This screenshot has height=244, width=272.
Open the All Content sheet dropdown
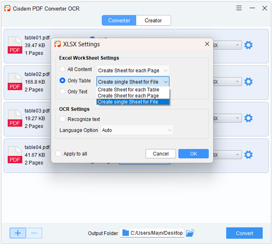pos(133,70)
